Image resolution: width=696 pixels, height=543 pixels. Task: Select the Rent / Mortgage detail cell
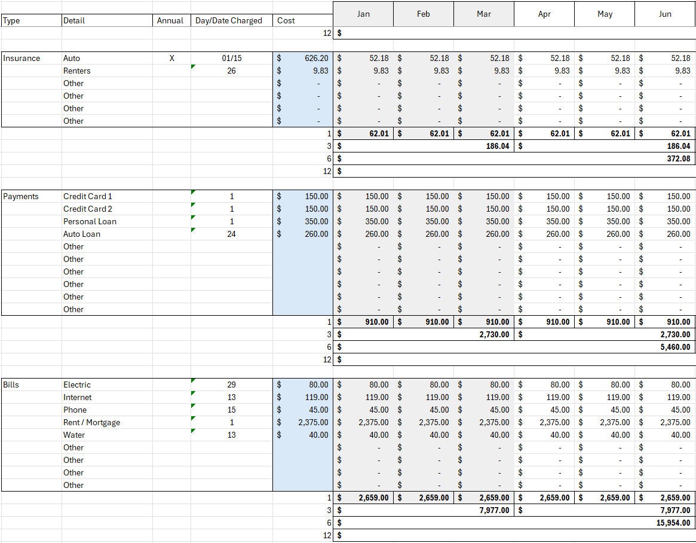[107, 422]
